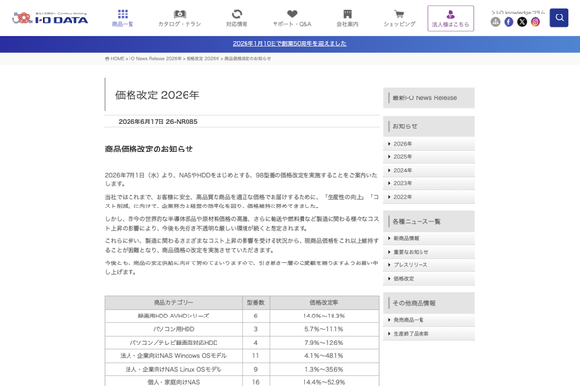Select 2026年 in お知らせ list
Viewport: 580px width, 386px height.
click(x=428, y=144)
